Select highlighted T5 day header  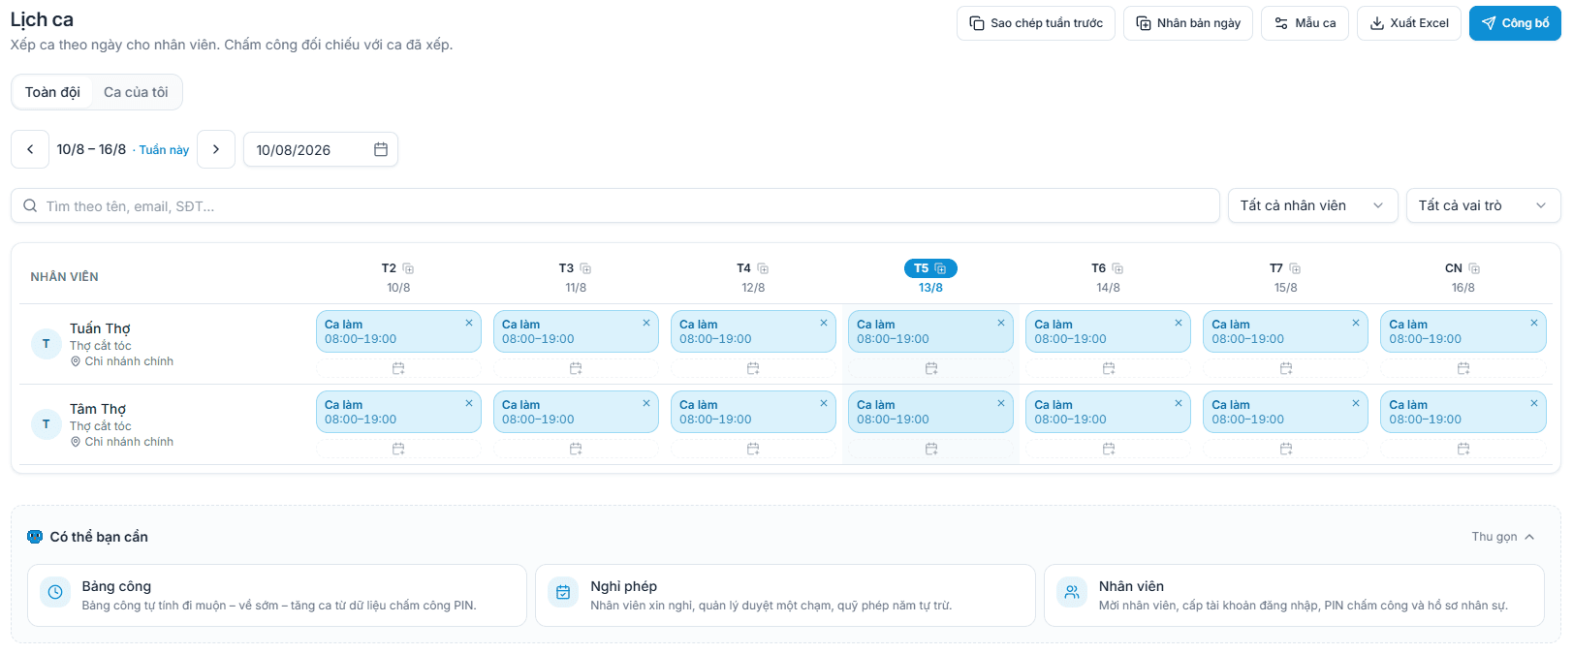(x=930, y=268)
